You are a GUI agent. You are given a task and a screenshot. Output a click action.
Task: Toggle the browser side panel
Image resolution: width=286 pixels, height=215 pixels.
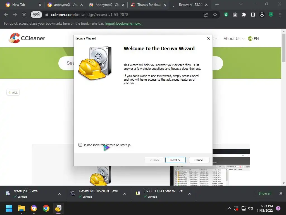pos(253,15)
